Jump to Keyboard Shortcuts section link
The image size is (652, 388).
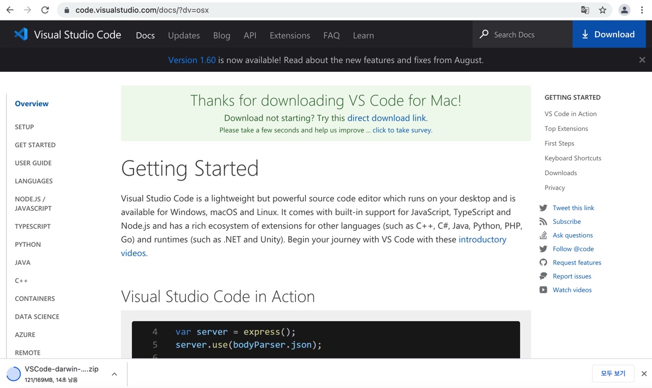coord(573,158)
